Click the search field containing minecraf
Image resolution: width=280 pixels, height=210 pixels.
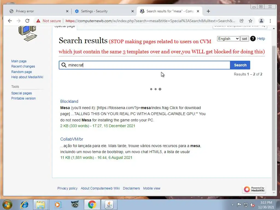[x=144, y=65]
